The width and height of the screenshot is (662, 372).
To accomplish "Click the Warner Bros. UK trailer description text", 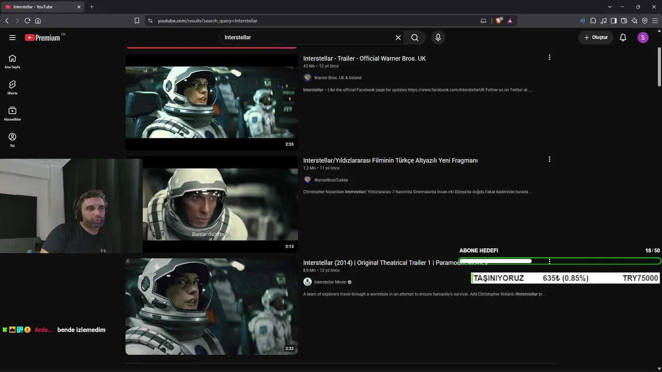I will (x=417, y=90).
